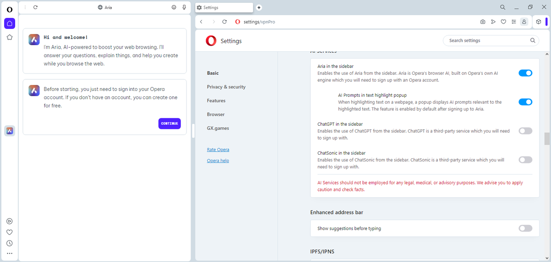Screen dimensions: 551x262
Task: Open the Browser settings section
Action: [x=216, y=114]
